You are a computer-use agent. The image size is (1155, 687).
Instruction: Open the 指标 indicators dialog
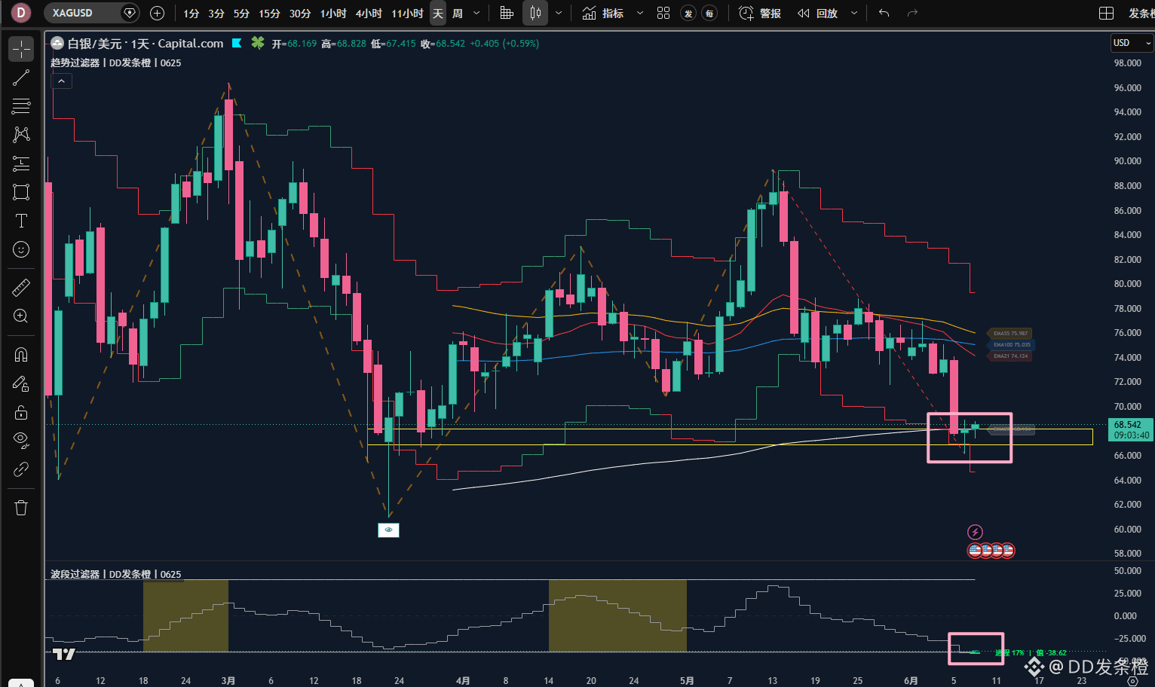point(603,14)
